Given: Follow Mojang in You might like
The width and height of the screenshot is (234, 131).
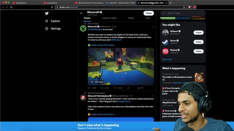Looking at the screenshot, I should (199, 51).
